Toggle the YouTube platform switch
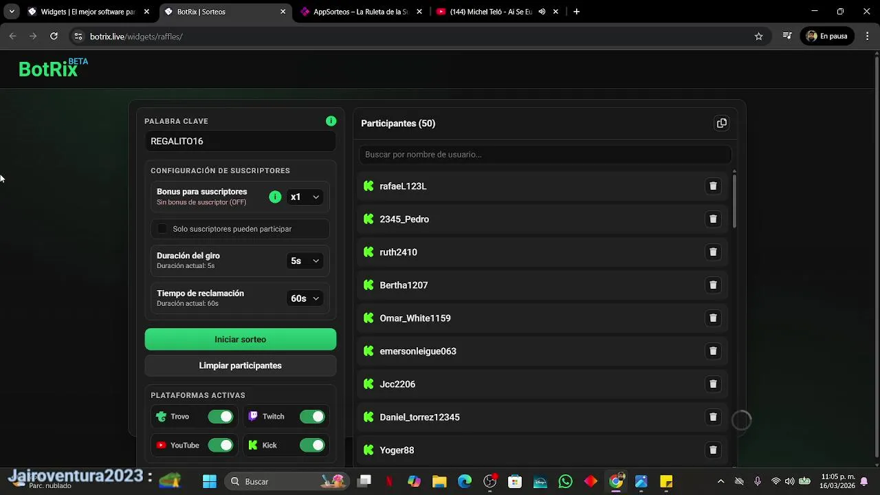The height and width of the screenshot is (495, 880). (x=221, y=445)
